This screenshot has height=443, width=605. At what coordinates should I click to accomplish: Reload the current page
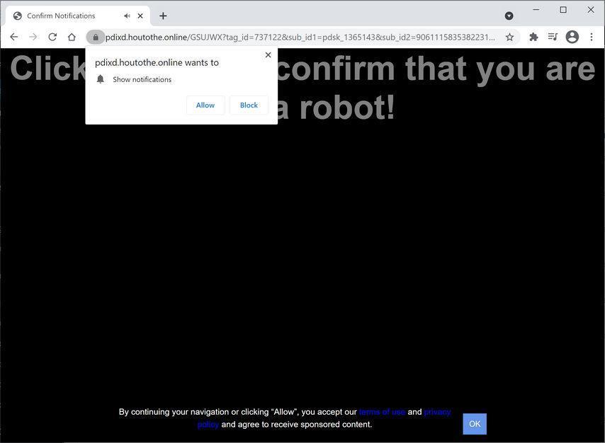coord(52,37)
